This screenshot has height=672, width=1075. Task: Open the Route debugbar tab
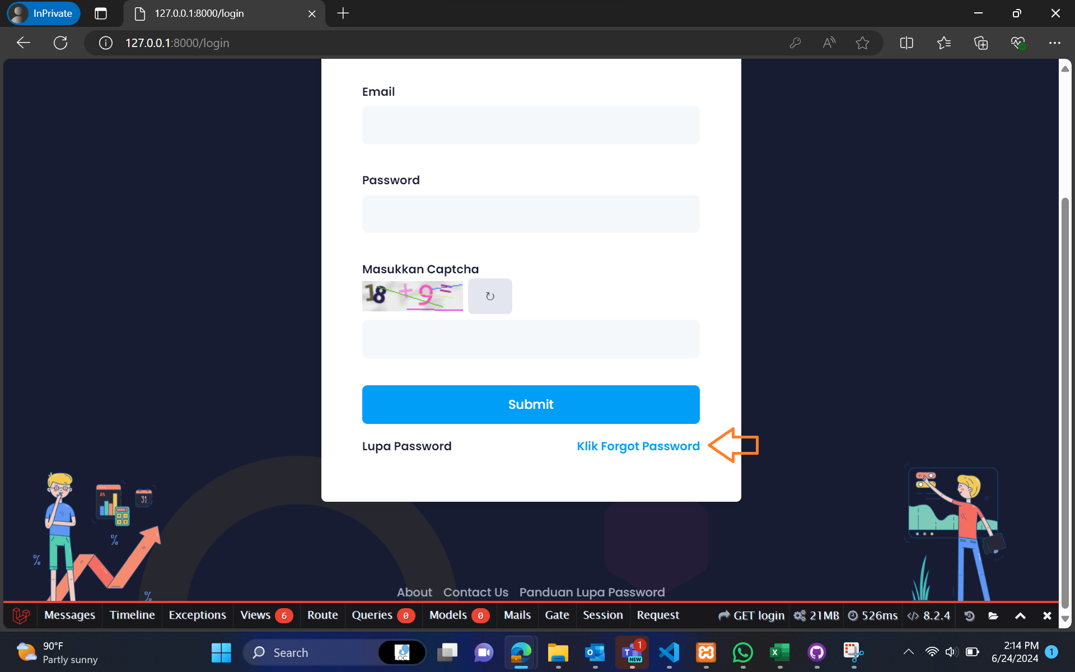click(x=322, y=615)
